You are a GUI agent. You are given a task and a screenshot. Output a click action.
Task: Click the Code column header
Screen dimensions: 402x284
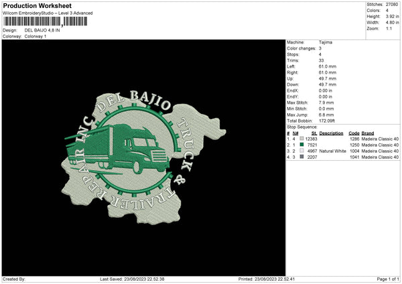click(x=354, y=133)
